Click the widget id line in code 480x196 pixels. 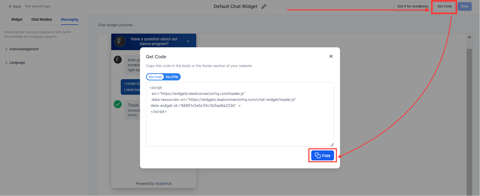click(195, 106)
